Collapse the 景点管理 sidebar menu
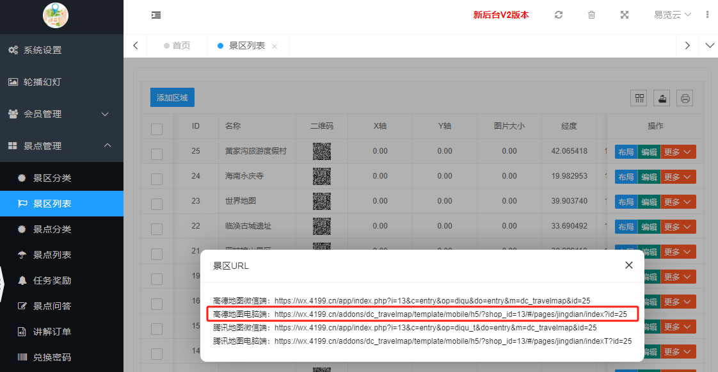Screen dimensions: 718x372 (62, 146)
